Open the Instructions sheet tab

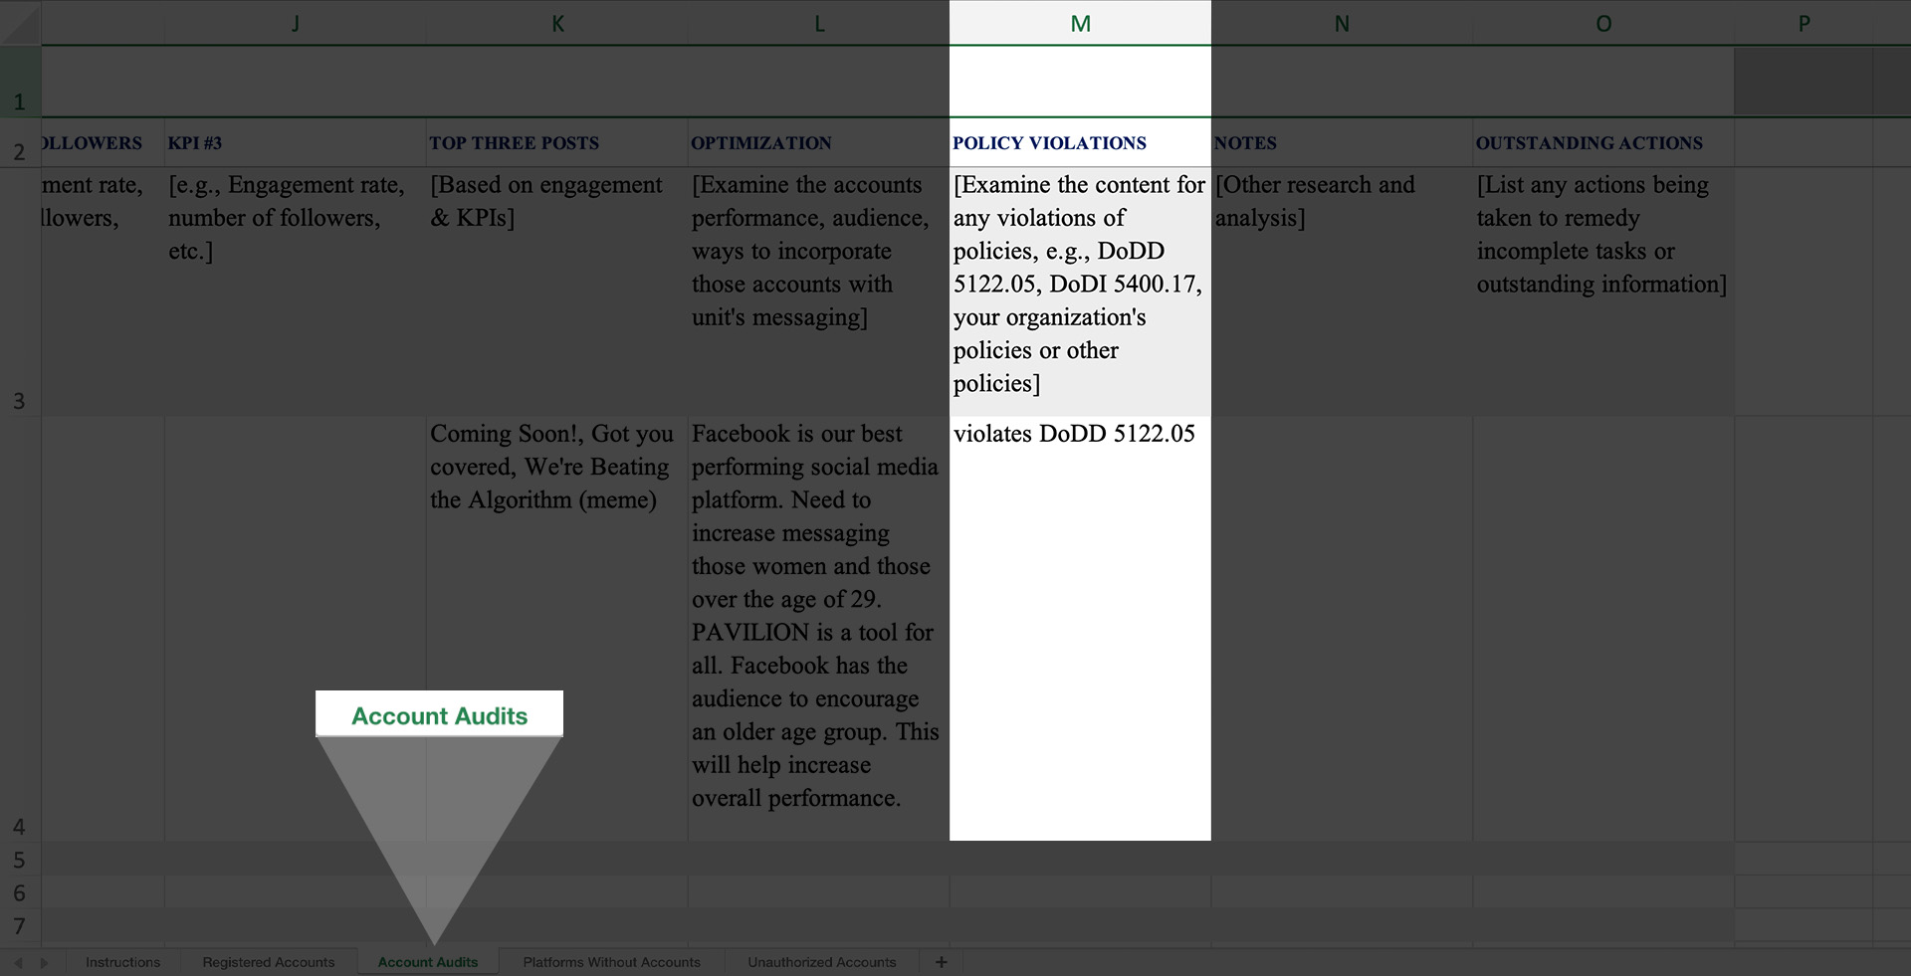(x=122, y=962)
